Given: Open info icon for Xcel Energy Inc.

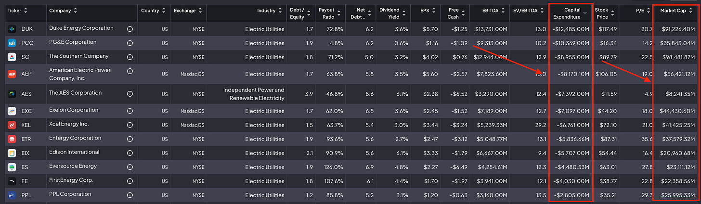Looking at the screenshot, I should tap(130, 125).
